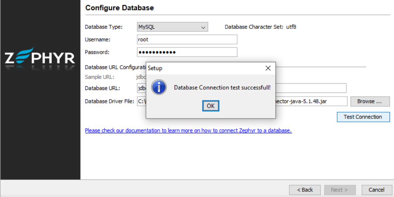Close the Setup dialog with the X
Screen dimensions: 394x197
click(268, 68)
